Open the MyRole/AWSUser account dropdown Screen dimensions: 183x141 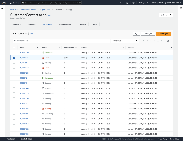pos(167,3)
